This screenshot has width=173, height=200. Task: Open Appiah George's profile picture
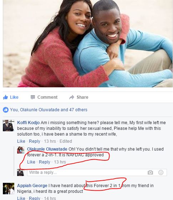coord(9,189)
